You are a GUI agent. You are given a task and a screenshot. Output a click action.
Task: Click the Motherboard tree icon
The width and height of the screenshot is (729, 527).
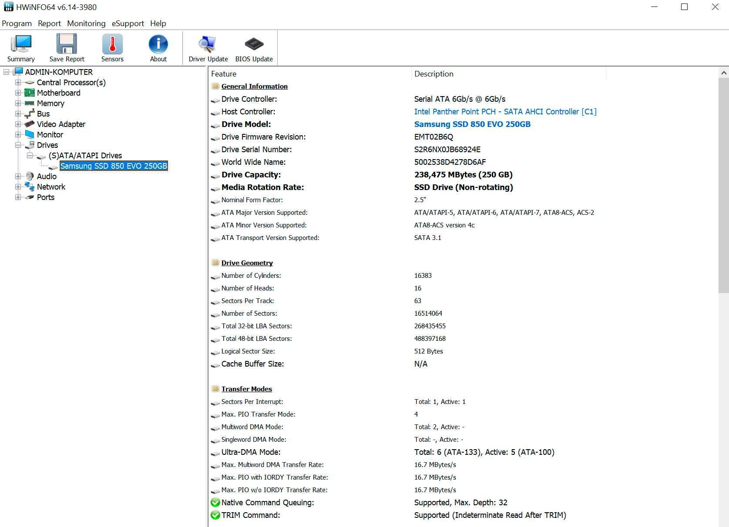(30, 93)
